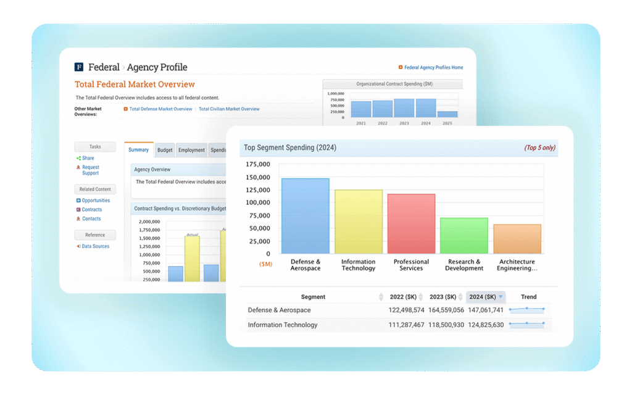This screenshot has height=395, width=632.
Task: Open the Employment tab
Action: click(191, 149)
